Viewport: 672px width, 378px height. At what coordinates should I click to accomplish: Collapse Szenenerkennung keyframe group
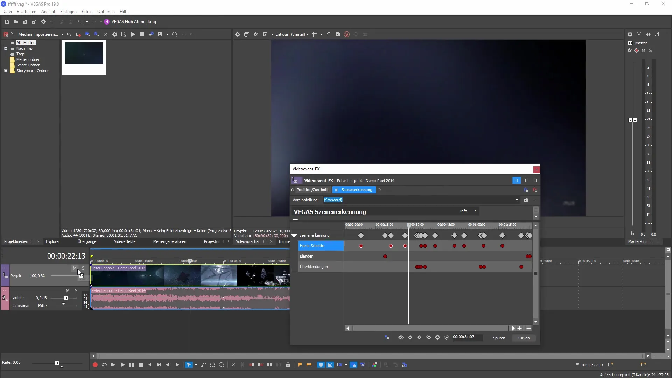(x=294, y=236)
